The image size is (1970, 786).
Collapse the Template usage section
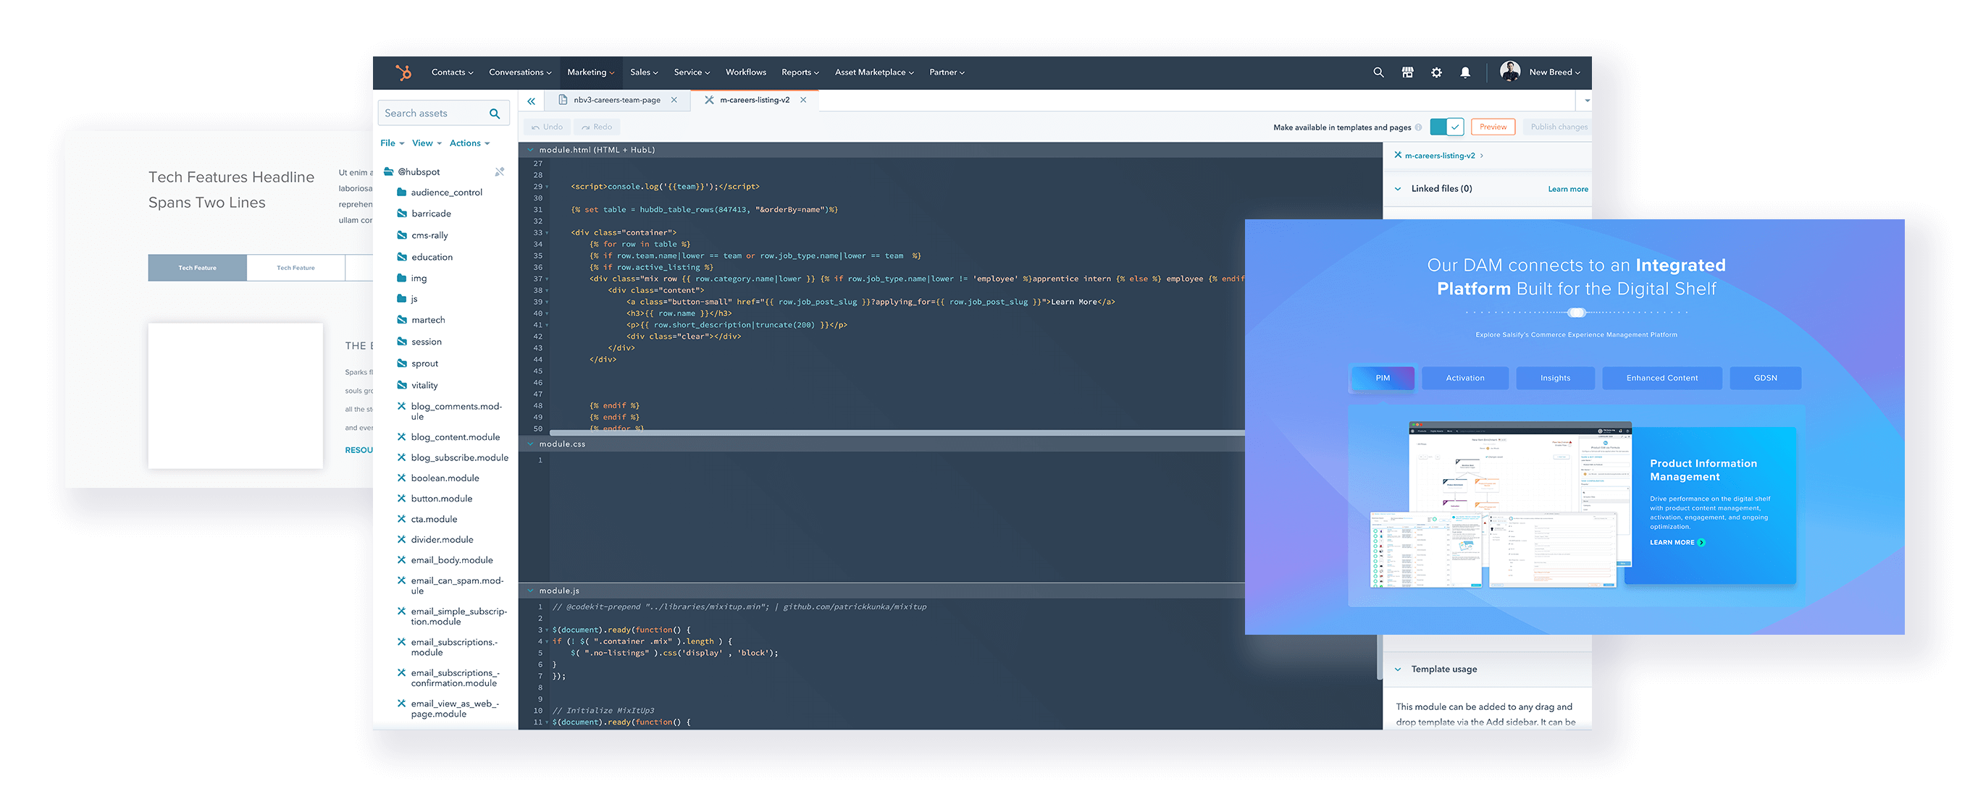(1398, 670)
